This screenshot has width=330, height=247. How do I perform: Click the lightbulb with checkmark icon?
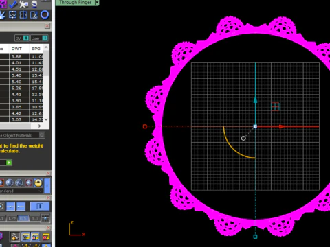(x=15, y=237)
